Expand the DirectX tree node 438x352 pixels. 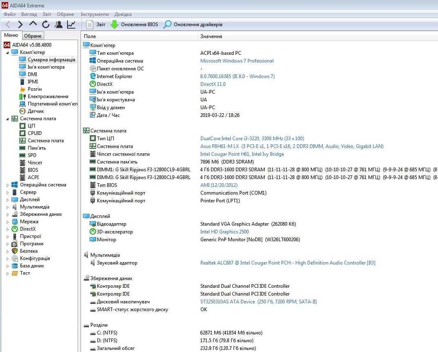[7, 229]
